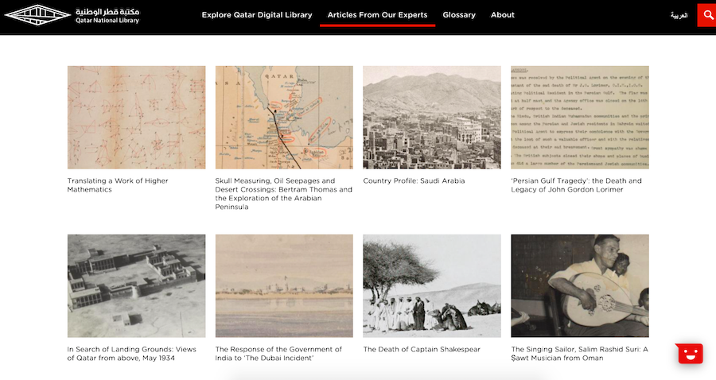The image size is (716, 380).
Task: Switch language to Arabic
Action: [x=679, y=16]
